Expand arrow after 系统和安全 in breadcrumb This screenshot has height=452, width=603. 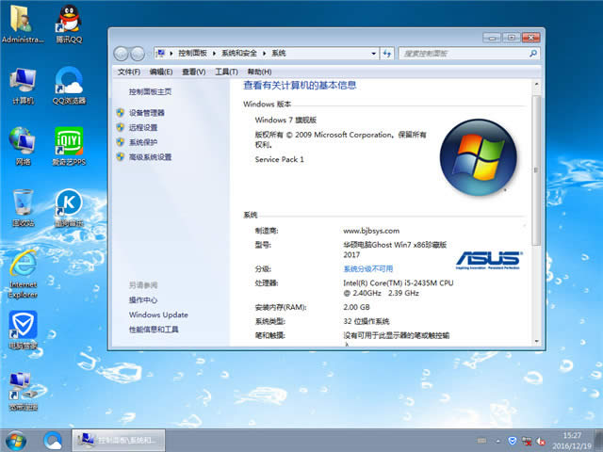[x=265, y=53]
